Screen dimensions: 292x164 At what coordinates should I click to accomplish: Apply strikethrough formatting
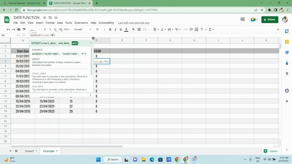(x=120, y=29)
